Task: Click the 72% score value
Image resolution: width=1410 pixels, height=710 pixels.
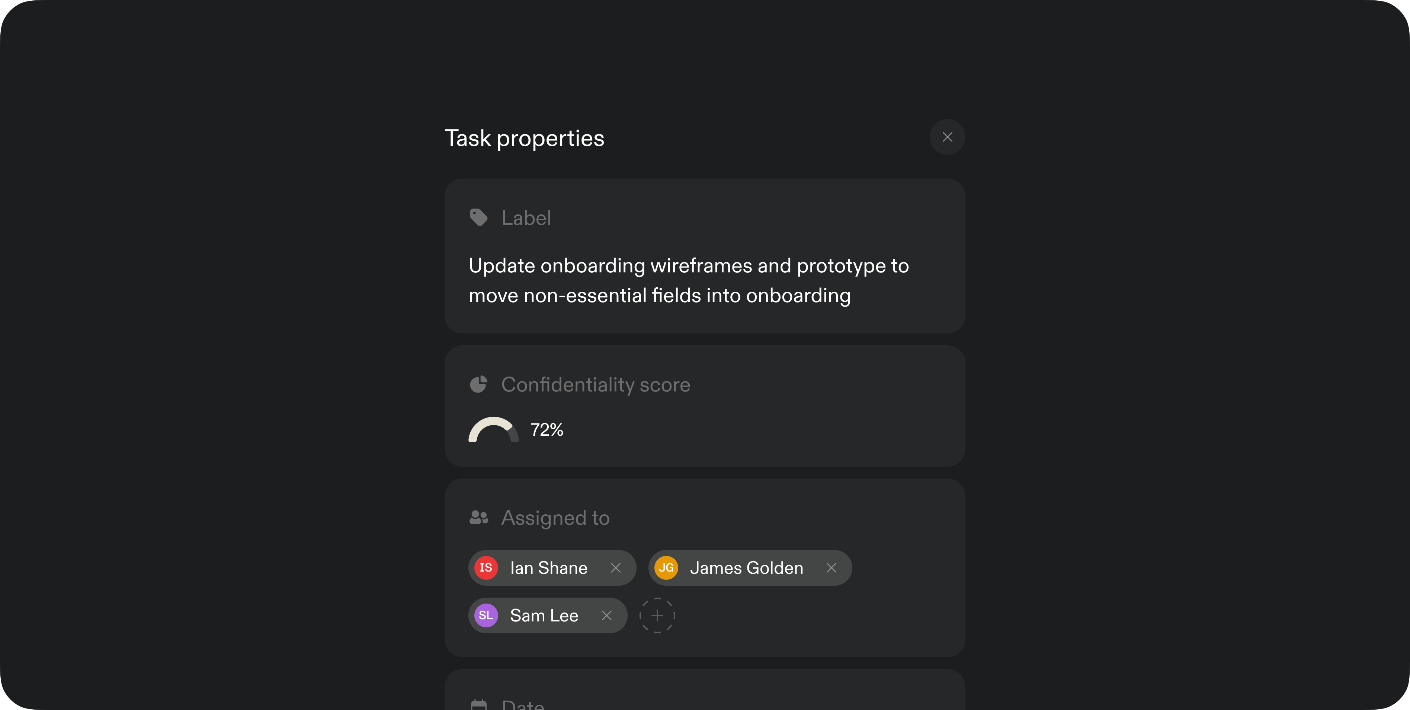Action: [546, 430]
